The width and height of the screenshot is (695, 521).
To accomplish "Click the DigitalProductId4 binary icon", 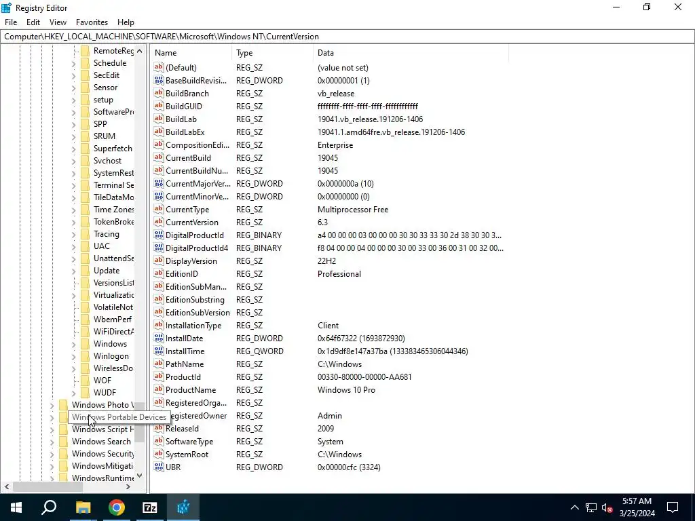I will (x=159, y=248).
